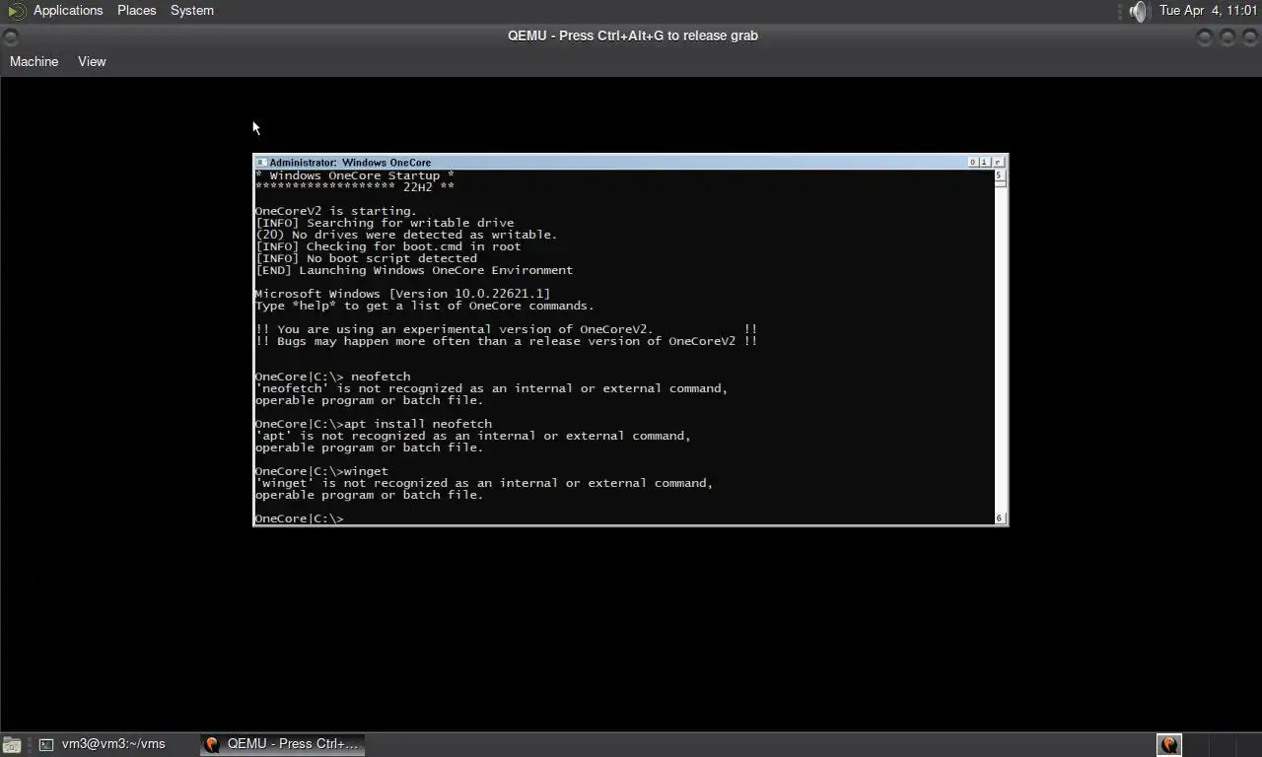Click the QEMU window menu button at title bar left
The height and width of the screenshot is (757, 1262).
pos(11,36)
